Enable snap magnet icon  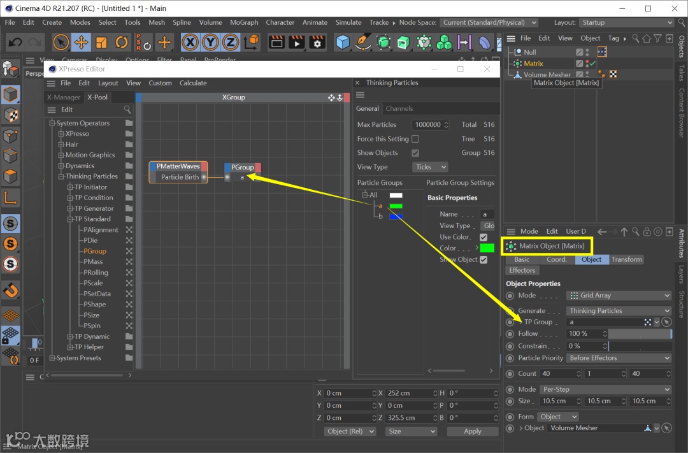pos(11,290)
